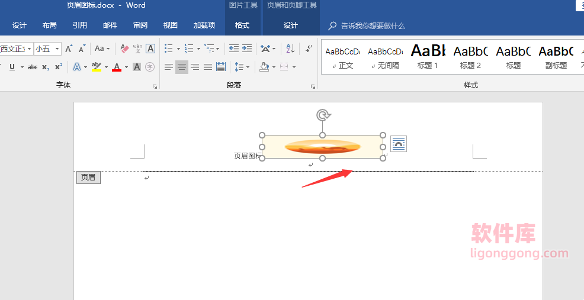The width and height of the screenshot is (584, 300).
Task: Open the 视图 tab
Action: click(x=170, y=25)
